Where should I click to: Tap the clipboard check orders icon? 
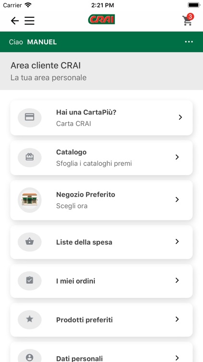29,280
